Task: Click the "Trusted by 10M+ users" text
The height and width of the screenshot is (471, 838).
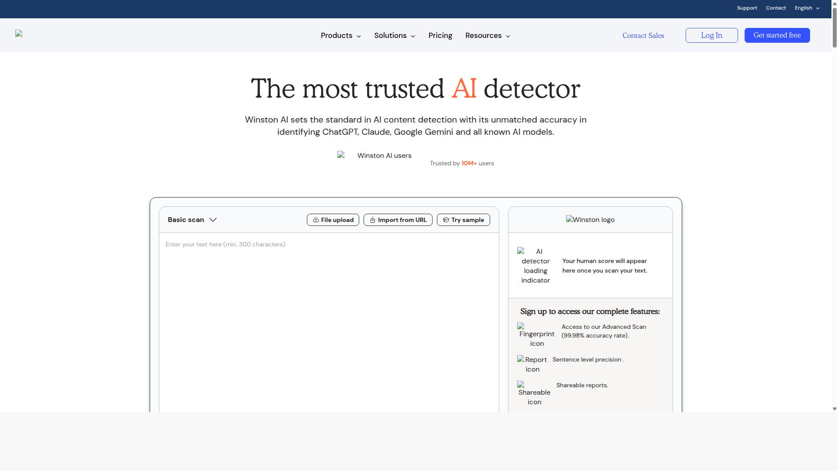Action: (462, 163)
